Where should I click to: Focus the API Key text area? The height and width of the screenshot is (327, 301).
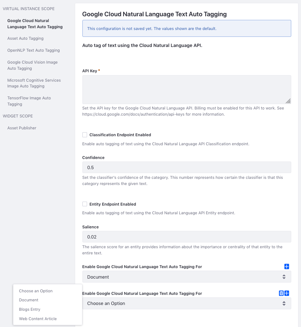(187, 90)
